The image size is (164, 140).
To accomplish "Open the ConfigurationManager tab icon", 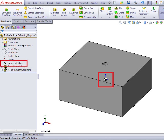I will pos(13,27).
